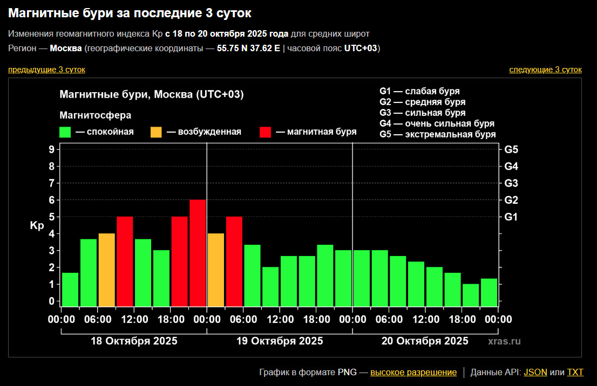The height and width of the screenshot is (386, 597).
Task: Select the orange bar on 18 October
Action: [x=107, y=270]
